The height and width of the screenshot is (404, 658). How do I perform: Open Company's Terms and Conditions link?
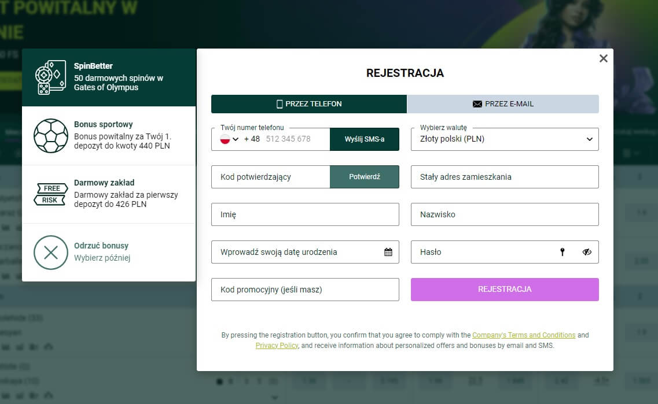524,335
